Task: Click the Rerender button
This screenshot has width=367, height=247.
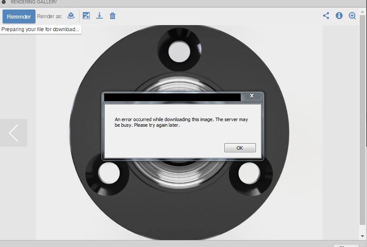Action: [x=19, y=16]
